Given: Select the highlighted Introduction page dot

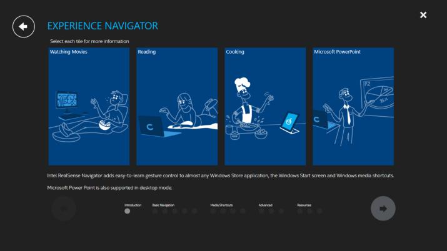Looking at the screenshot, I should click(x=128, y=211).
